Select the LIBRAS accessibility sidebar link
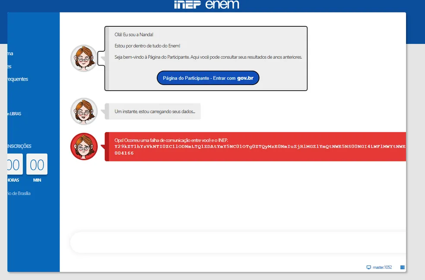This screenshot has height=280, width=425. click(x=14, y=114)
